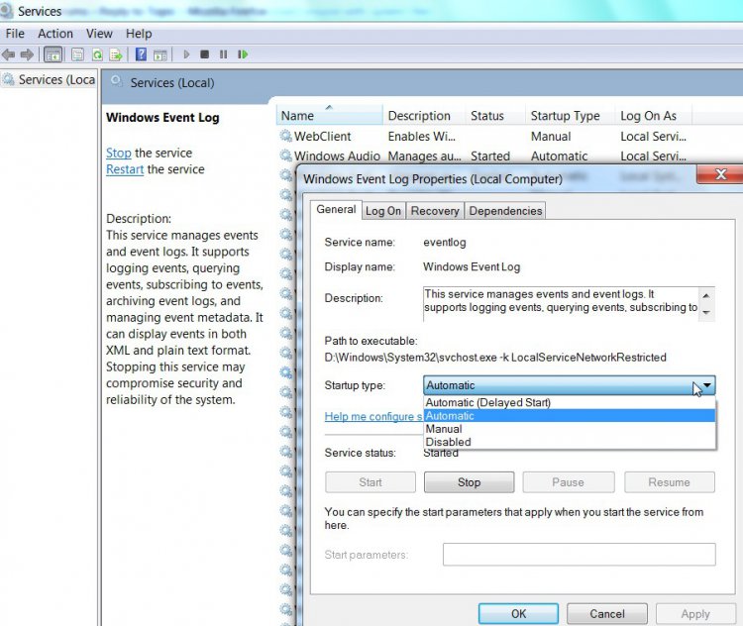743x626 pixels.
Task: Click 'Windows Event Log' heading in left pane
Action: (162, 118)
